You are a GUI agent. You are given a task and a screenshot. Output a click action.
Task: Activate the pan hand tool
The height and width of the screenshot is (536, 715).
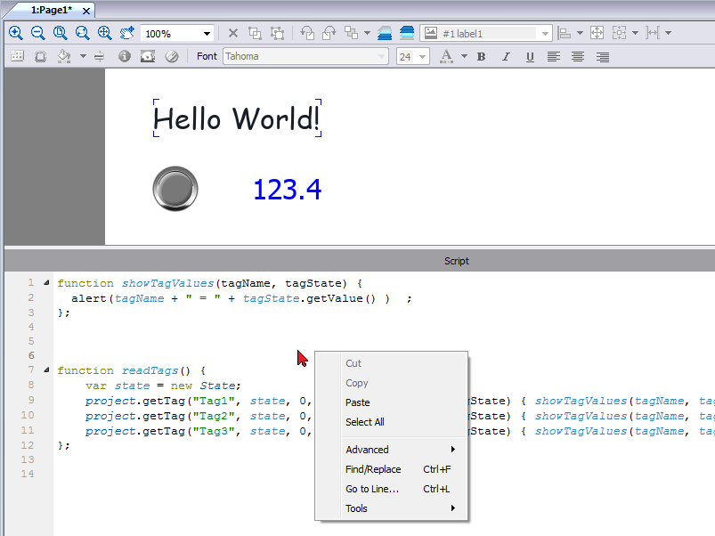tap(126, 33)
